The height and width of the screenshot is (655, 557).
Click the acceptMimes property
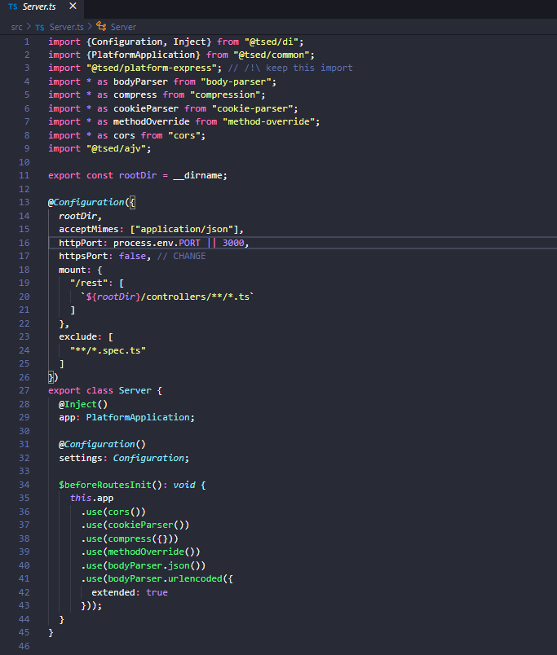click(89, 230)
